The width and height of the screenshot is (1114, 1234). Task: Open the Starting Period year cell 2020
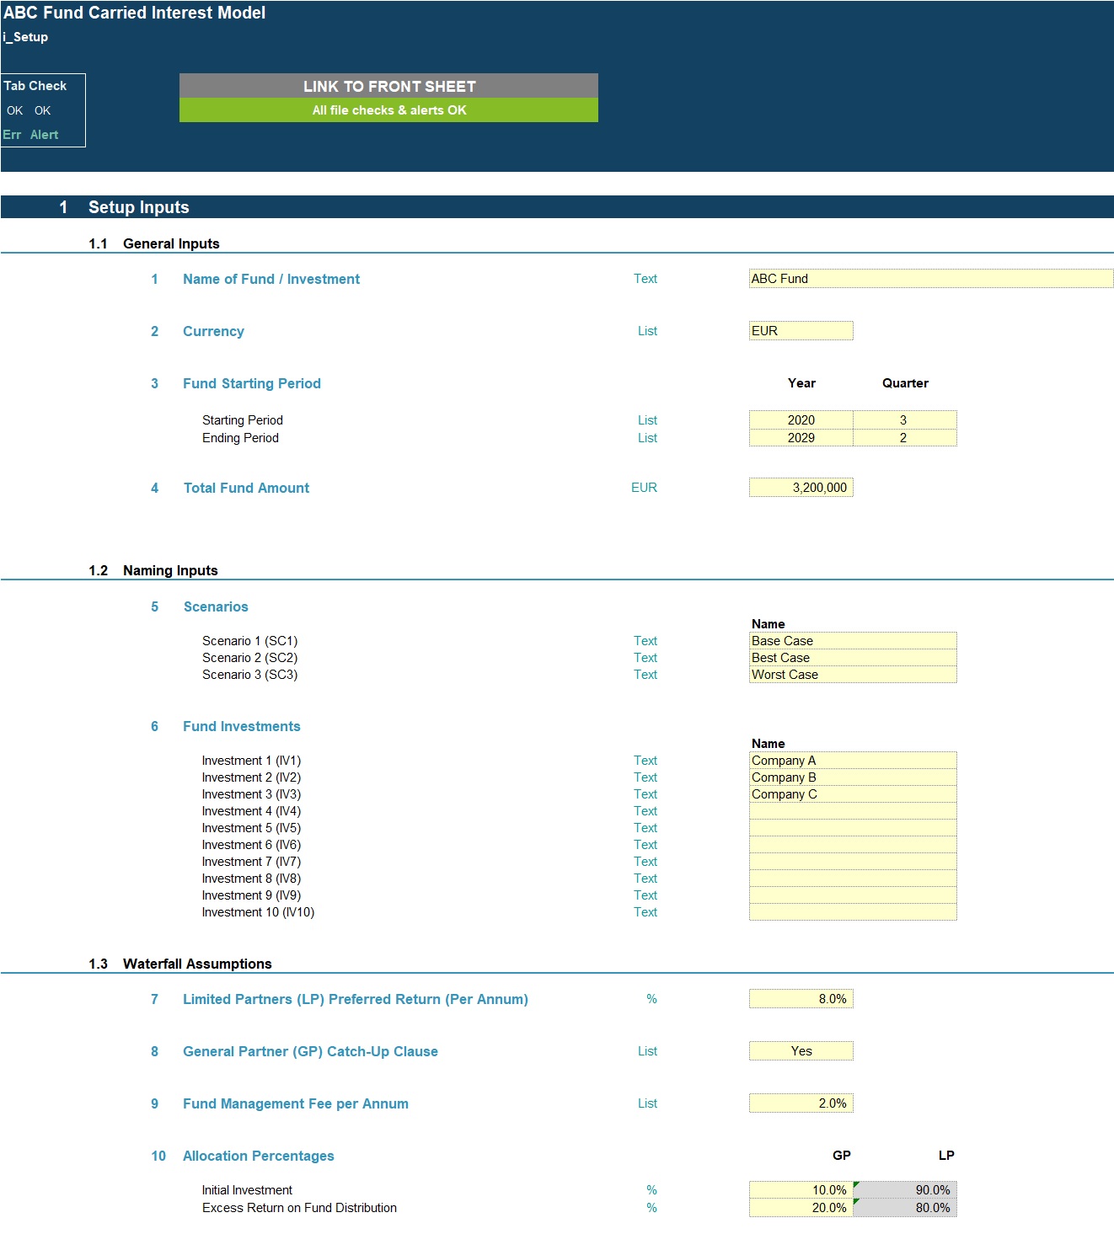pyautogui.click(x=801, y=420)
